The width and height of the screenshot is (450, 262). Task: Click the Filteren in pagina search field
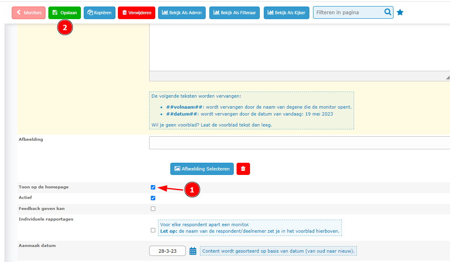coord(348,13)
